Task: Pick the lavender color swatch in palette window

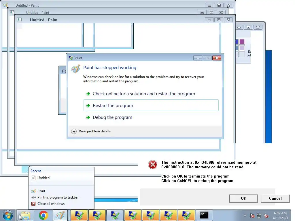Action: tap(242, 48)
